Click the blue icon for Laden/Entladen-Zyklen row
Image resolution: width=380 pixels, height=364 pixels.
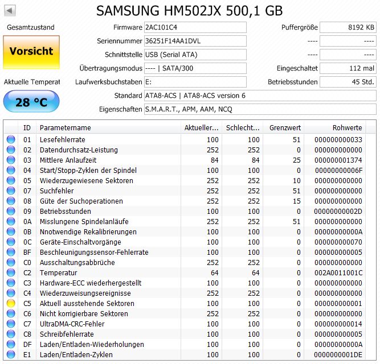point(11,354)
